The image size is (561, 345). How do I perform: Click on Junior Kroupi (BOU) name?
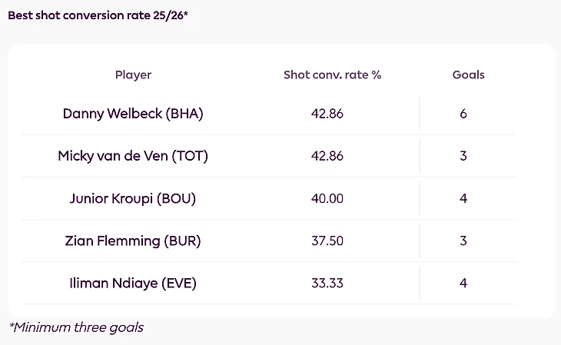[x=133, y=198]
